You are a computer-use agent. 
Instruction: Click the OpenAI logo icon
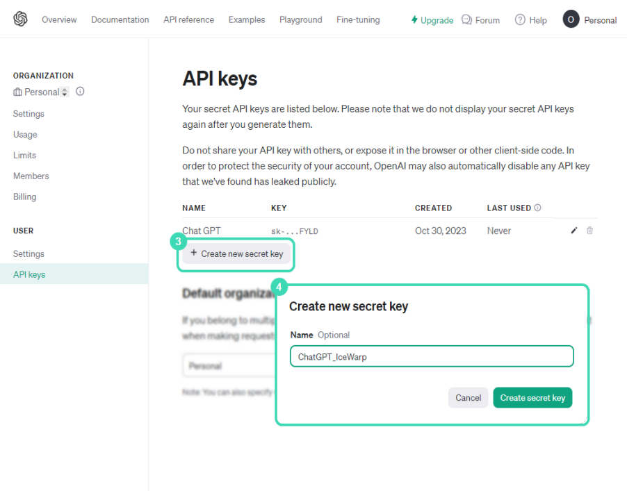[x=20, y=19]
